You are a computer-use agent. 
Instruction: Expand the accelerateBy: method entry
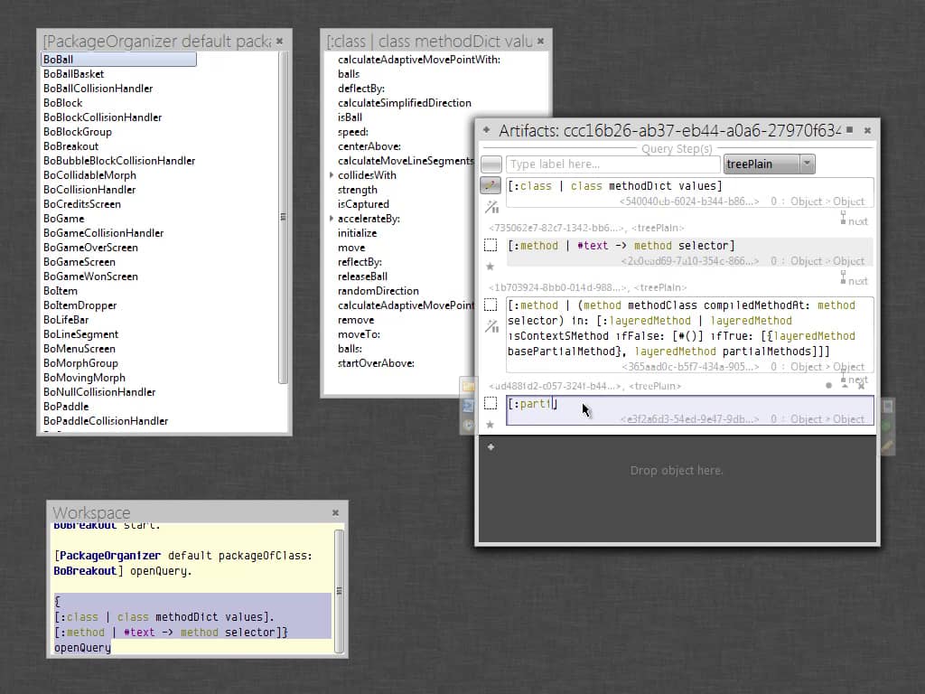[x=332, y=219]
